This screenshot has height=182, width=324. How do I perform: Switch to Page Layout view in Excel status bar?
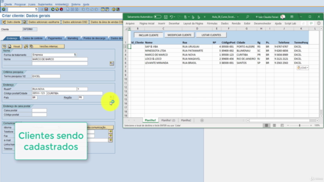pyautogui.click(x=274, y=125)
